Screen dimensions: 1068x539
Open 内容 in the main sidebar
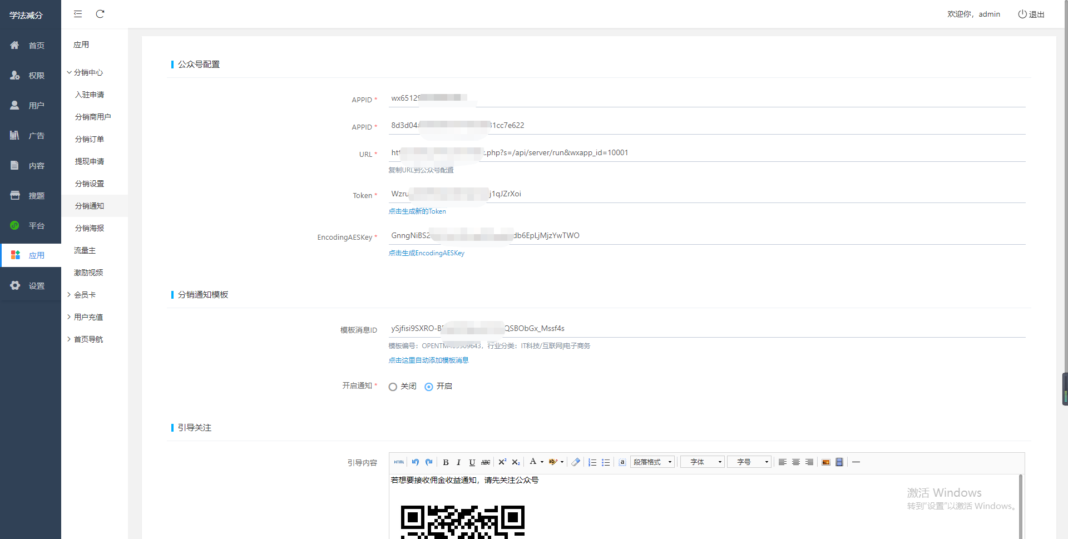(x=31, y=166)
